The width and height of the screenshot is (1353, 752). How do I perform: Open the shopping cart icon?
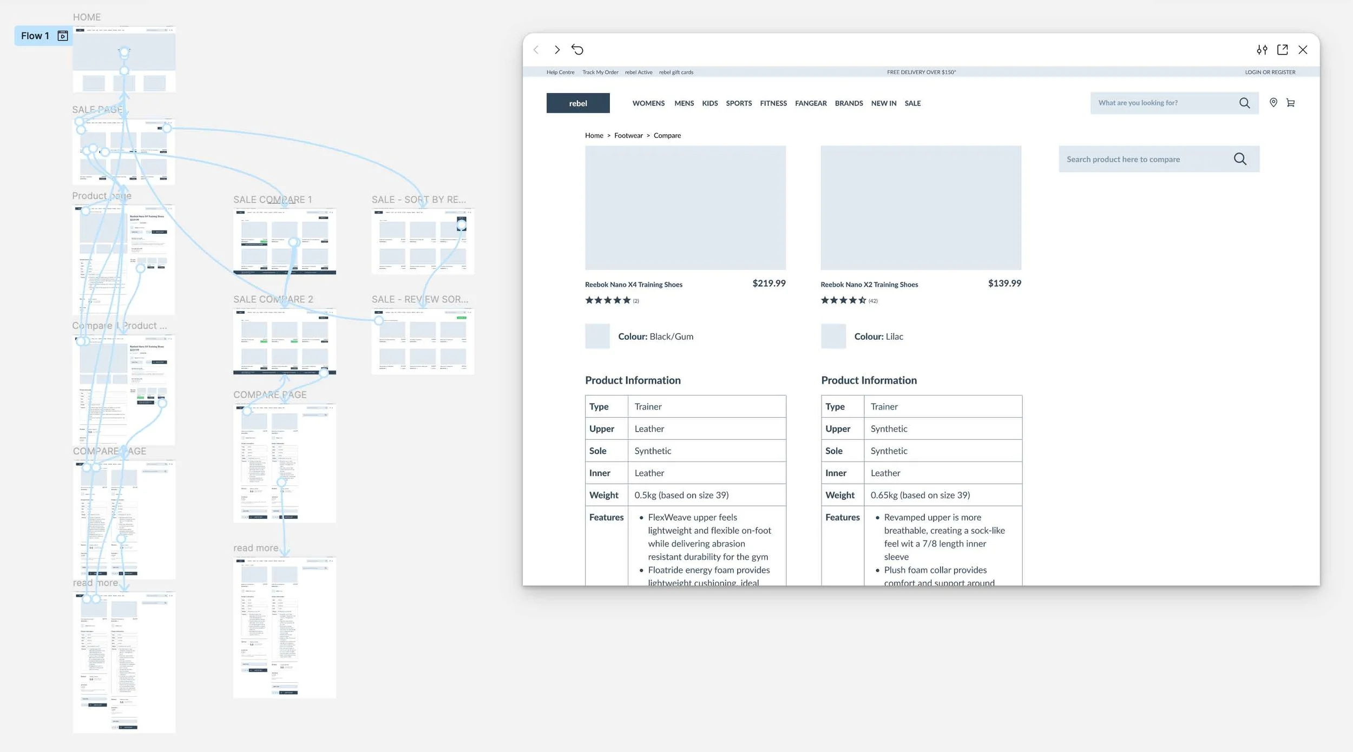[1291, 103]
